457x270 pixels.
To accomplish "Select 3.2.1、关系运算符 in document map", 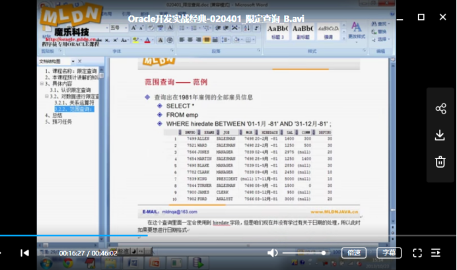I will 74,102.
